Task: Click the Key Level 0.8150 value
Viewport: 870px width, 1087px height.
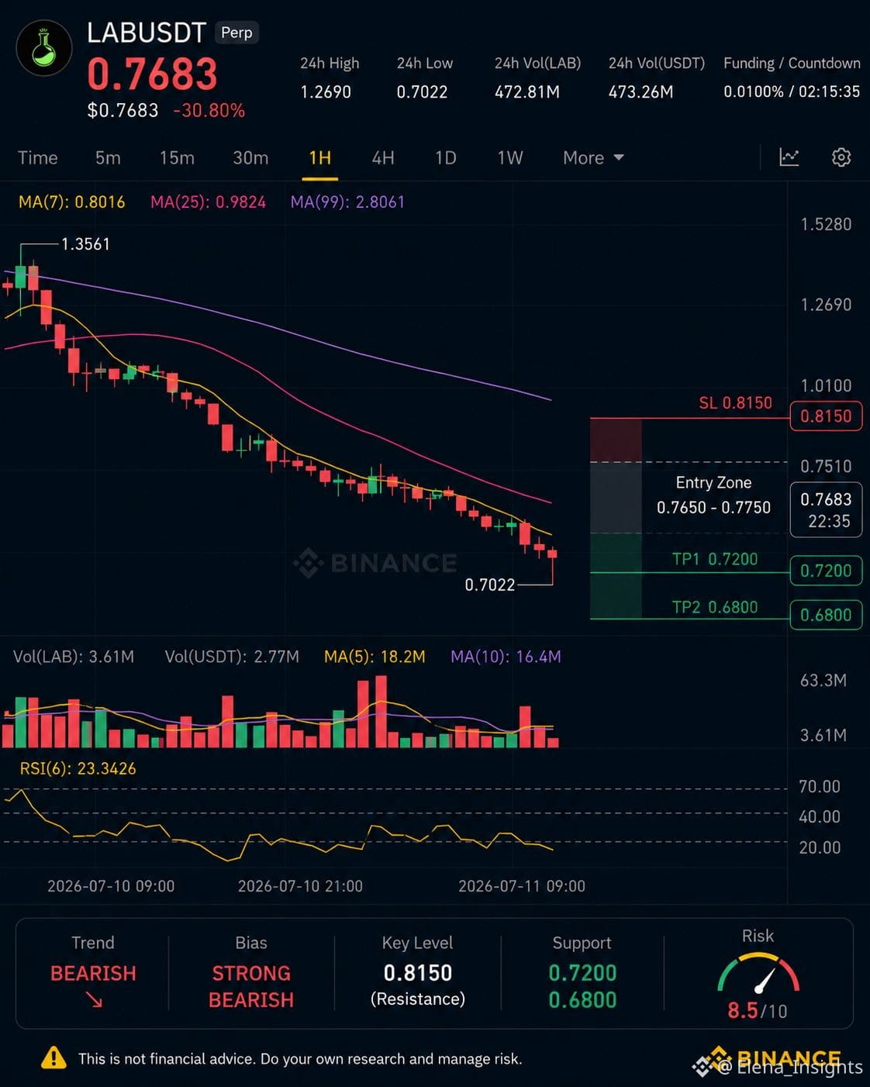Action: pos(418,973)
